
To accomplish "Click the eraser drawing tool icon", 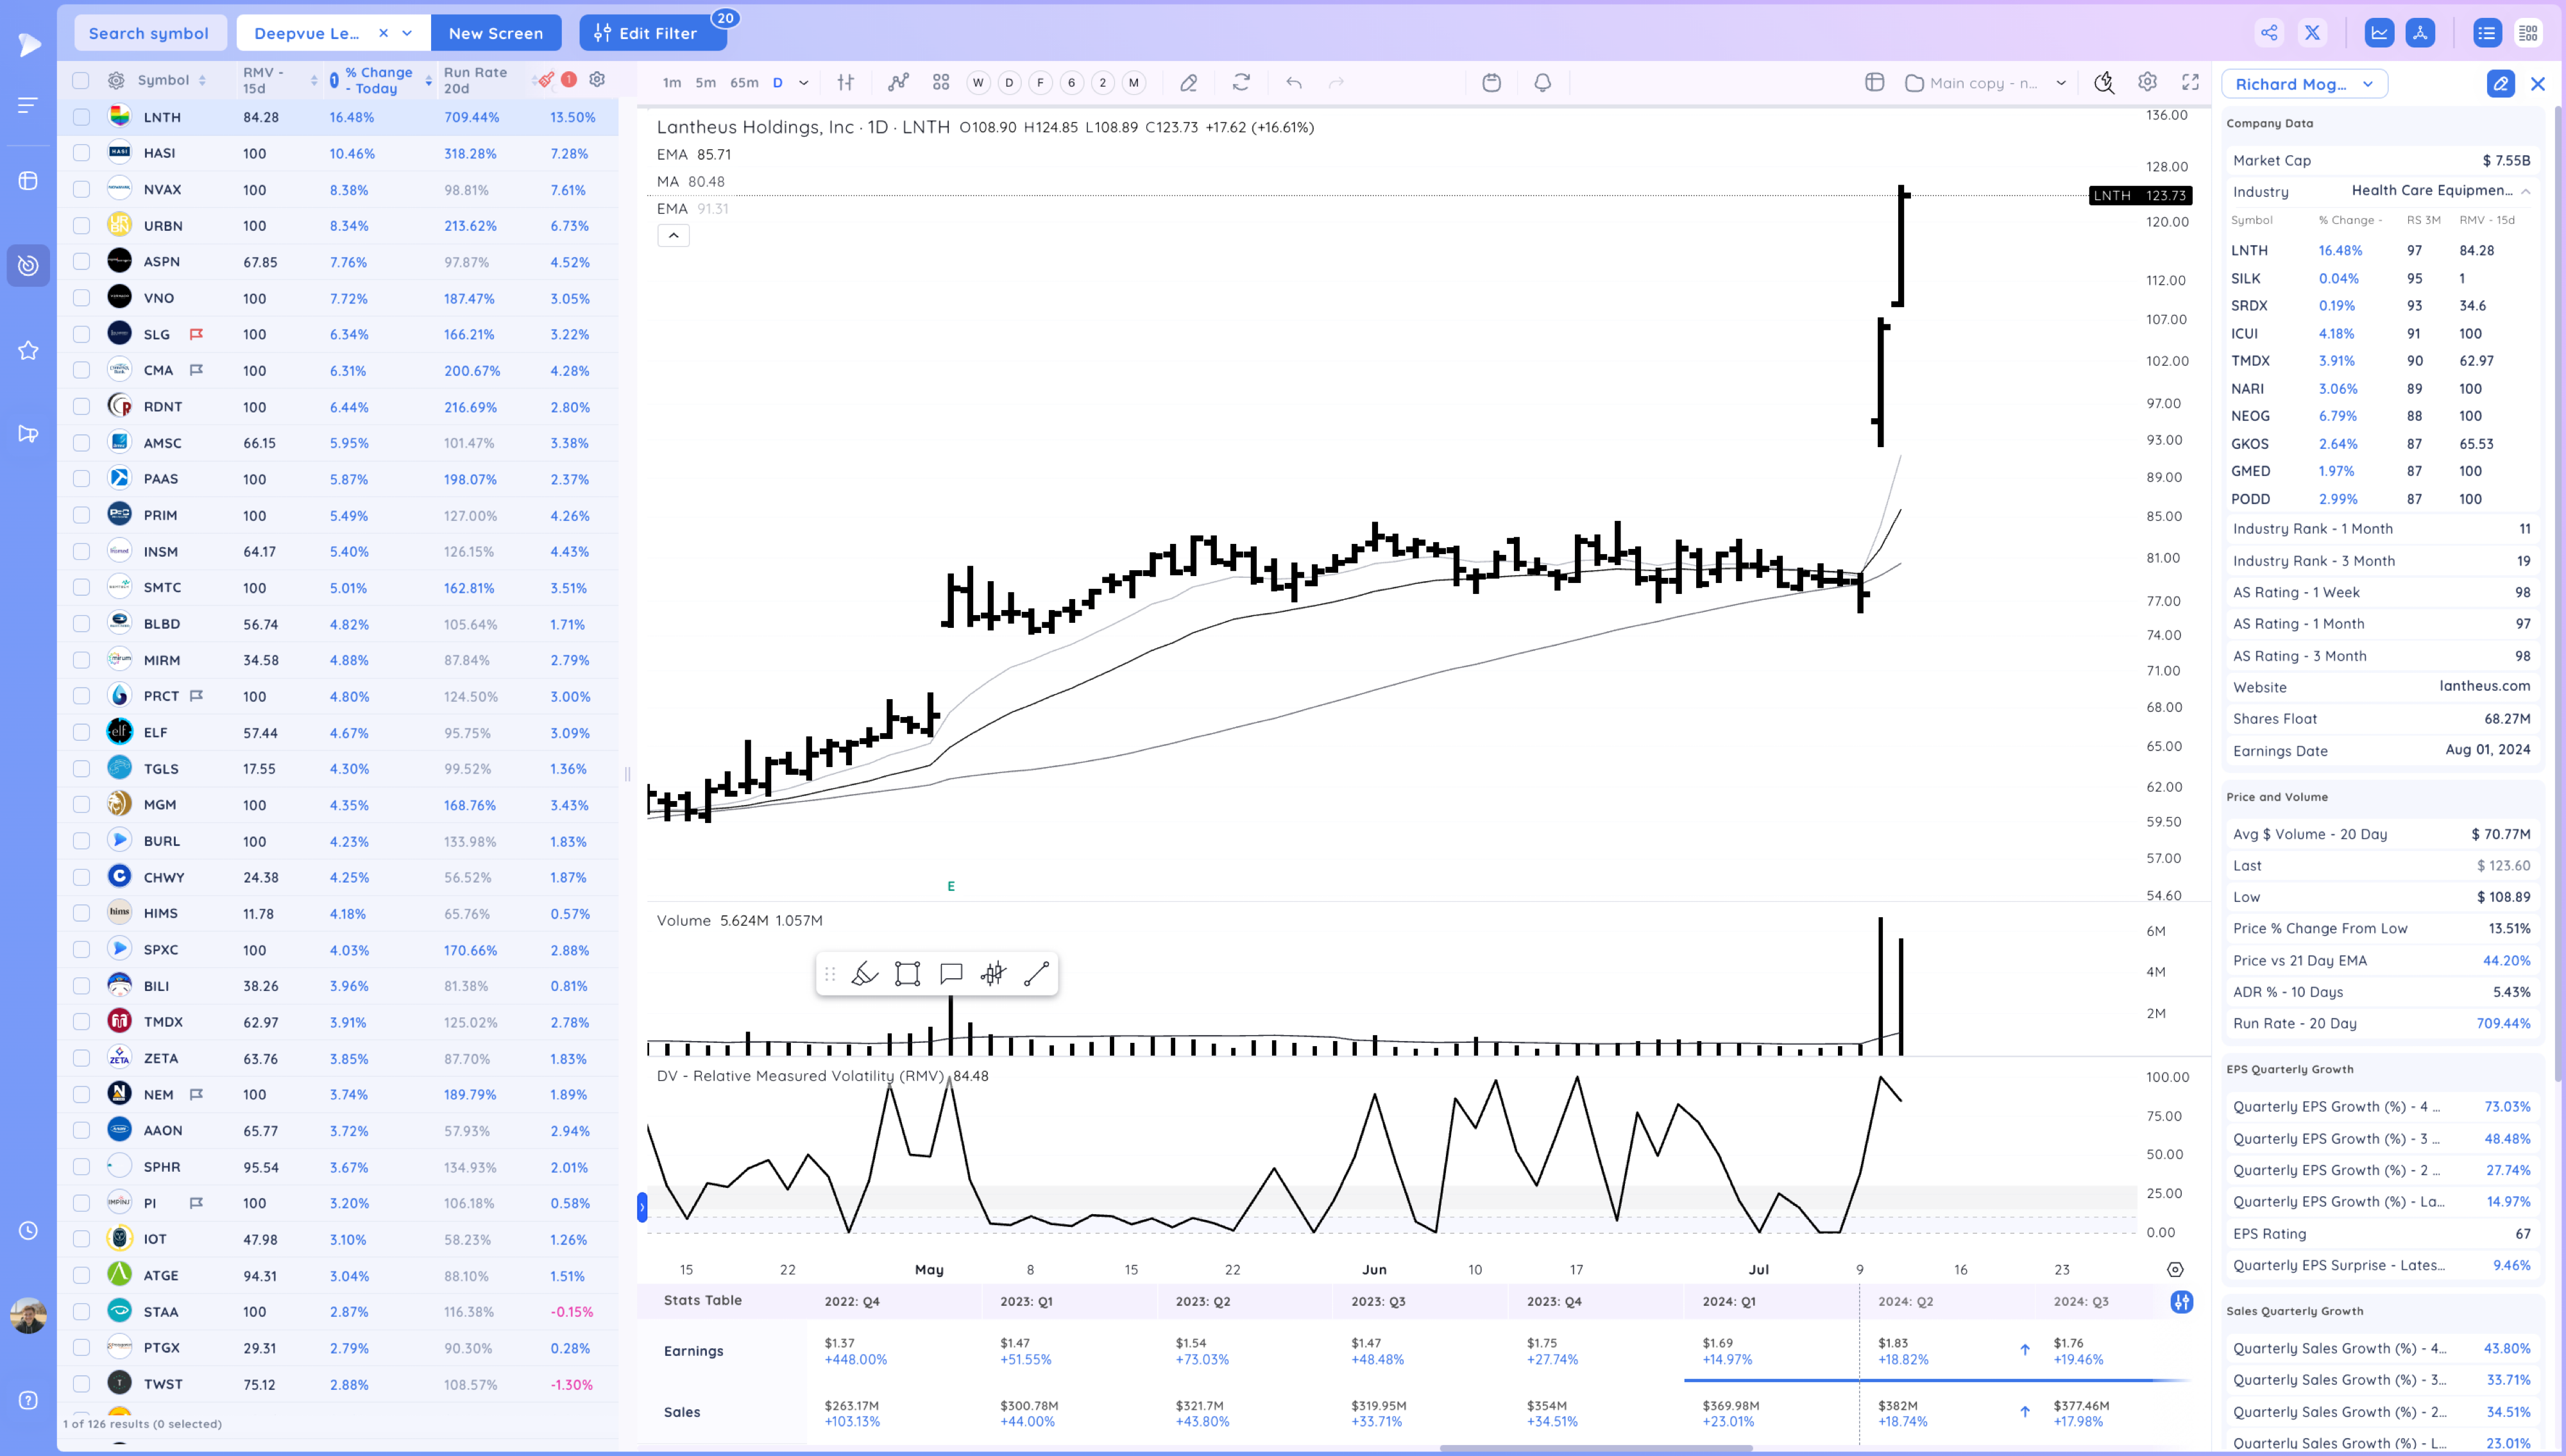I will (x=1188, y=83).
